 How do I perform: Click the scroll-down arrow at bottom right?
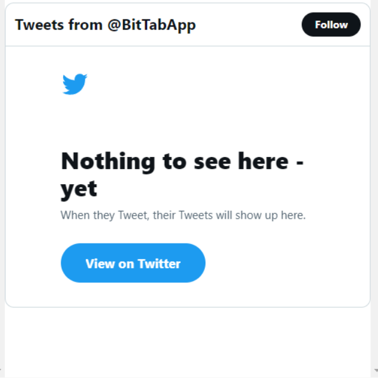tap(376, 371)
